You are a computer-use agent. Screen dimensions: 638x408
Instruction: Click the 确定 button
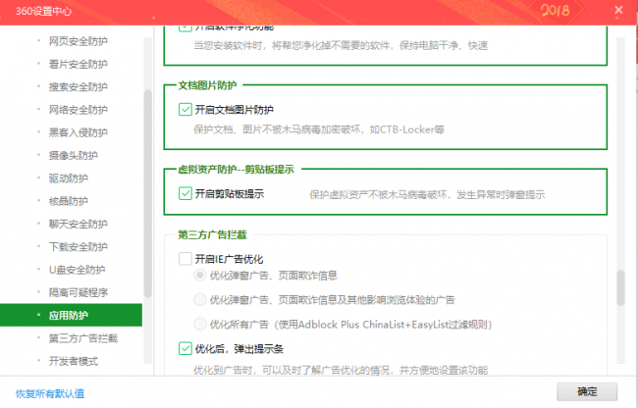click(587, 391)
